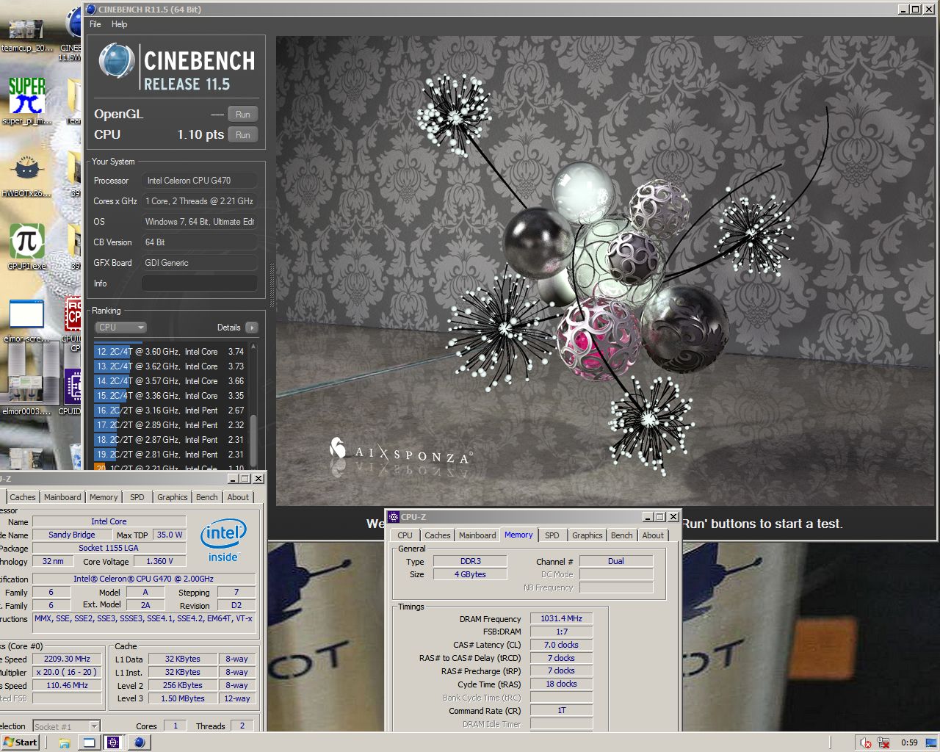Open ranking Details arrow button
Screen dimensions: 940x752
point(252,328)
